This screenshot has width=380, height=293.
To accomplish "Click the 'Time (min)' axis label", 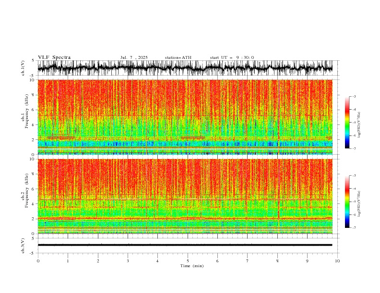I will pos(192,266).
